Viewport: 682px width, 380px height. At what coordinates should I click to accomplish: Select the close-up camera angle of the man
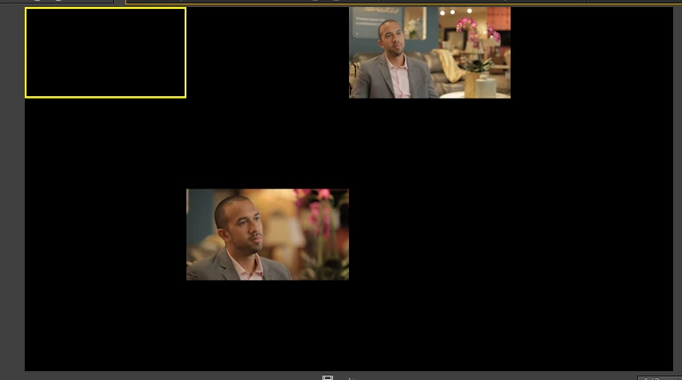pos(268,235)
